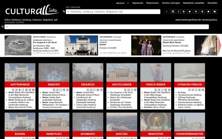Click the news list icon in the top toolbar

215,11
